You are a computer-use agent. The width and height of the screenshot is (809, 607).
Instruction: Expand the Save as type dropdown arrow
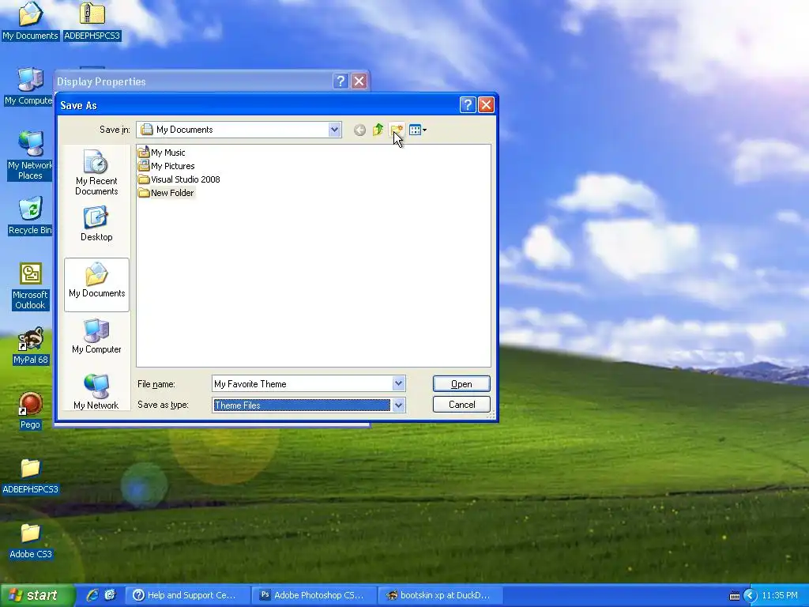pyautogui.click(x=398, y=405)
